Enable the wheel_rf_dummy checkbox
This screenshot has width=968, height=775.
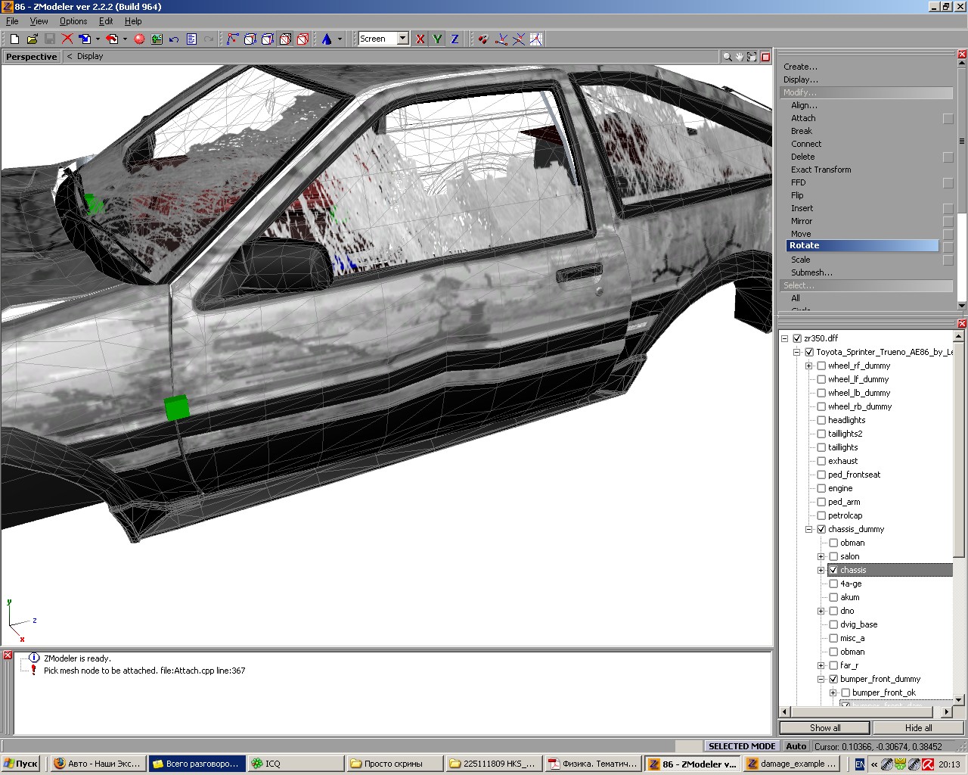821,366
